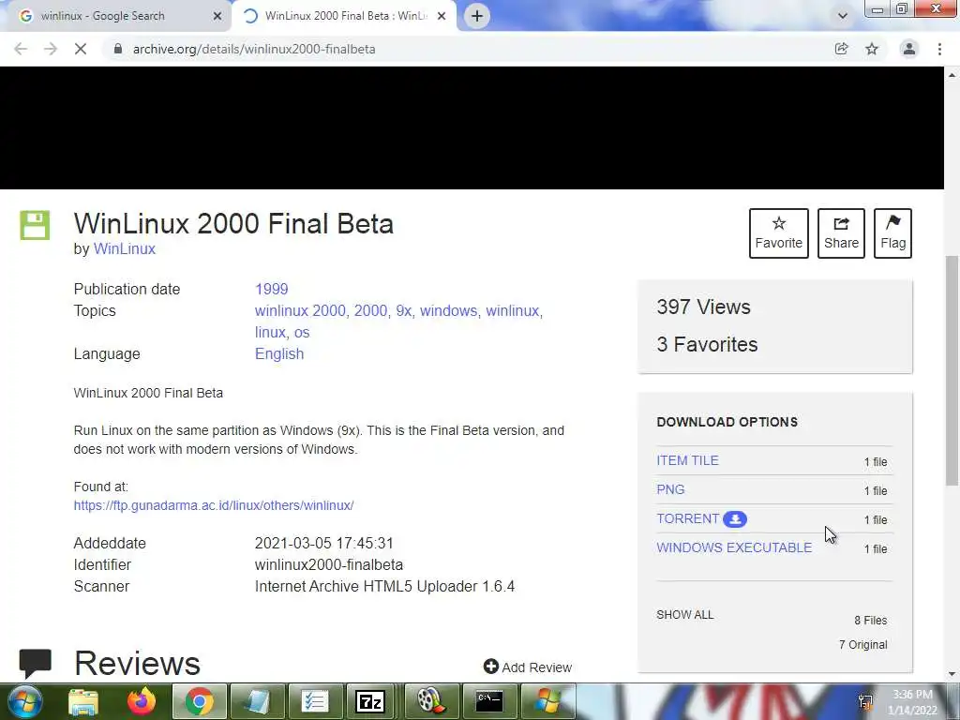Open the linux topic link

click(270, 333)
